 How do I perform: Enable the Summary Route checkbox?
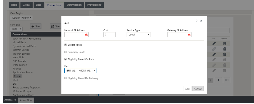66,52
